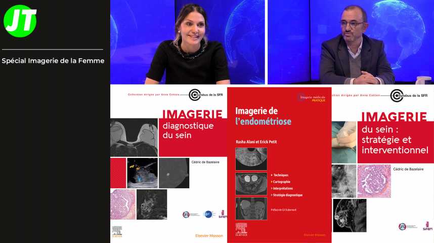Click the Elsevier logo on the red cover
The image size is (434, 243).
coord(241,230)
